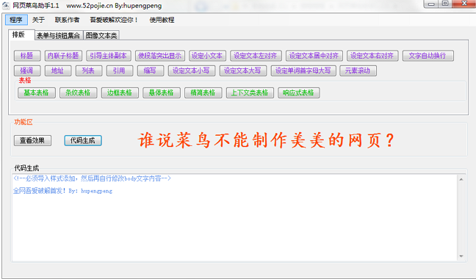Switch to the 表单与按钮集合 tab
This screenshot has width=476, height=279.
click(x=59, y=35)
